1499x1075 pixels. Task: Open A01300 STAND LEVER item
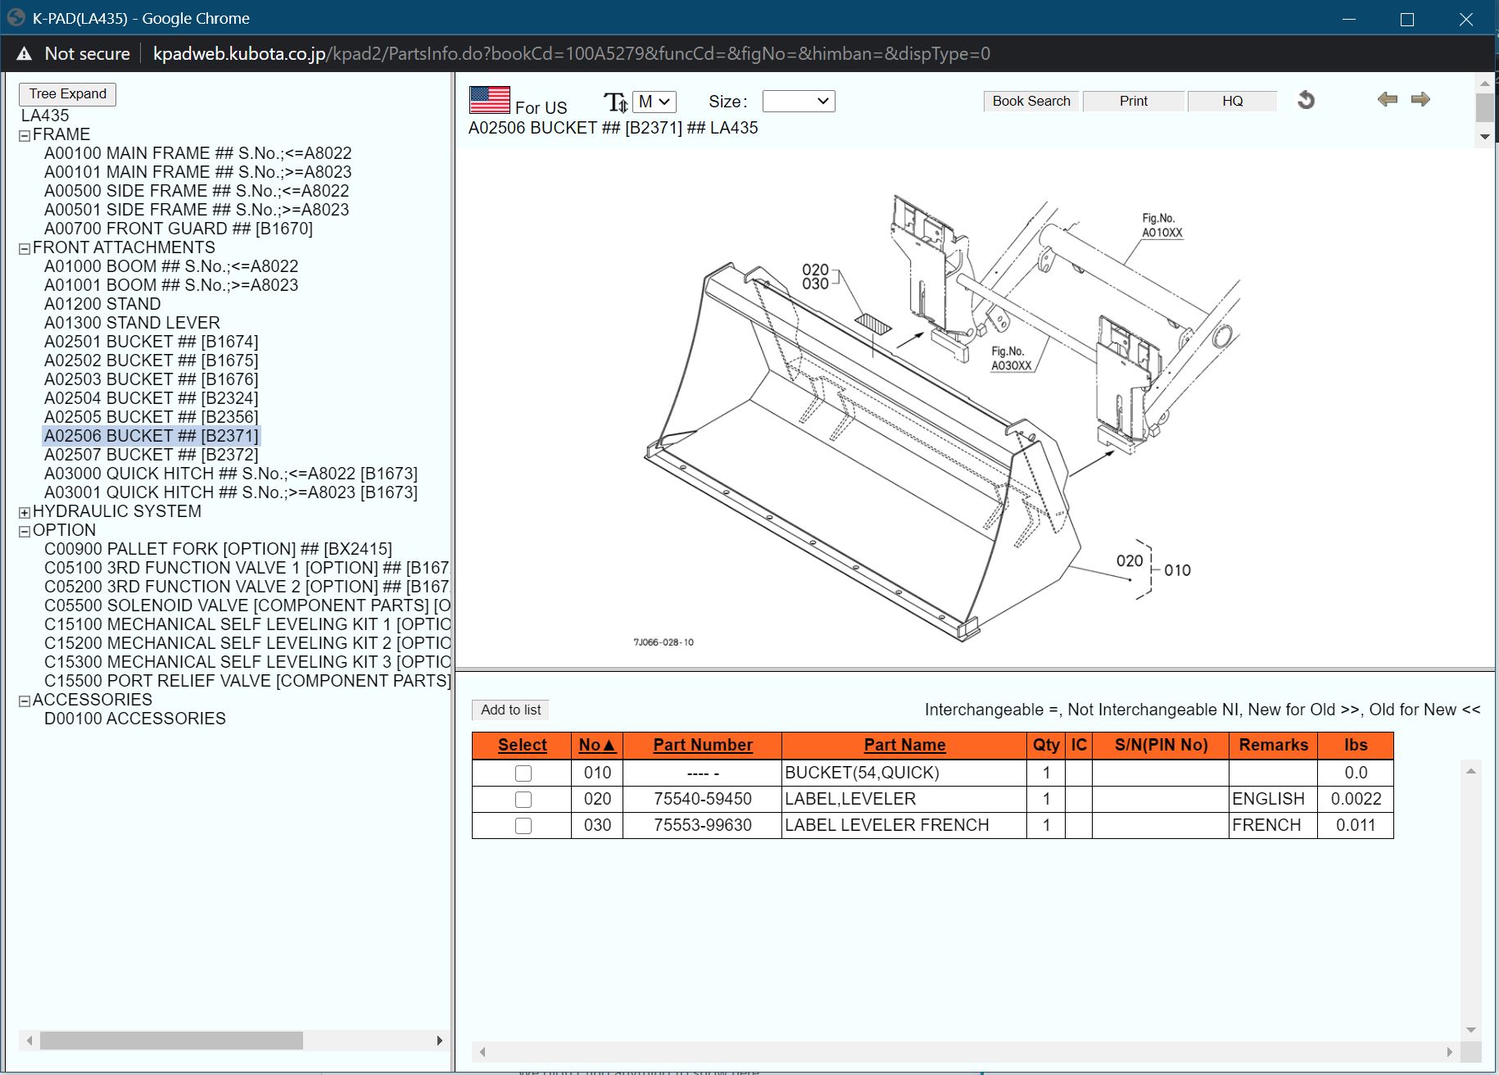pos(132,323)
